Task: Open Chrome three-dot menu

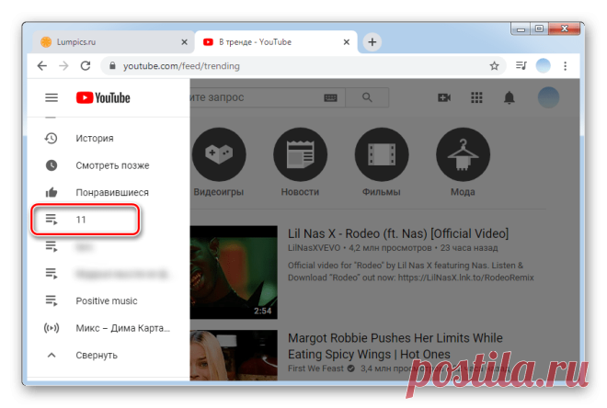Action: point(566,66)
